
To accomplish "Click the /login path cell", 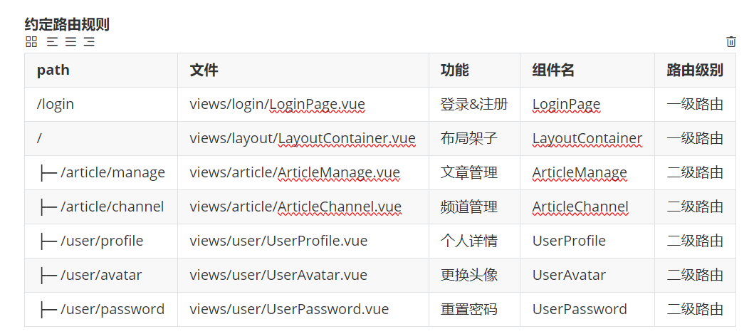I will pyautogui.click(x=101, y=104).
